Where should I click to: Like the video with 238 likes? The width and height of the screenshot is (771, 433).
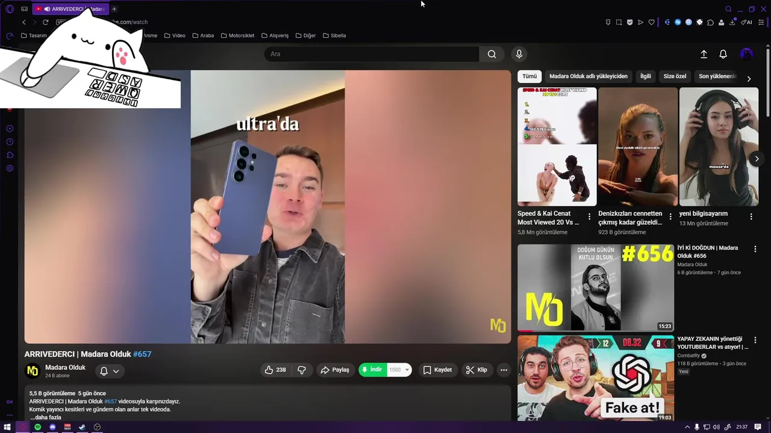(x=275, y=370)
